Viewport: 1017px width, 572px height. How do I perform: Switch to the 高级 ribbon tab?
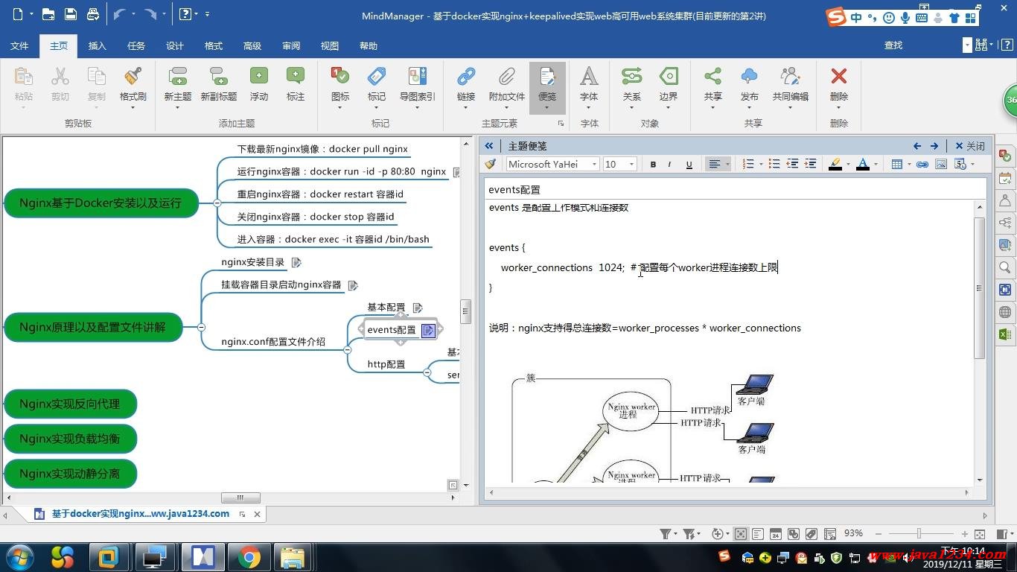click(x=252, y=45)
